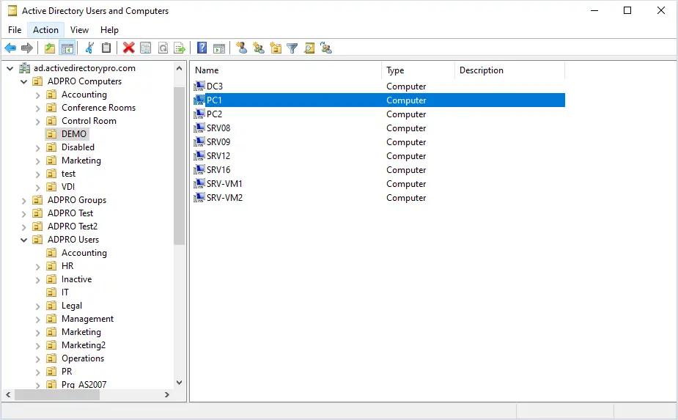Select the PC1 computer name

pyautogui.click(x=214, y=100)
